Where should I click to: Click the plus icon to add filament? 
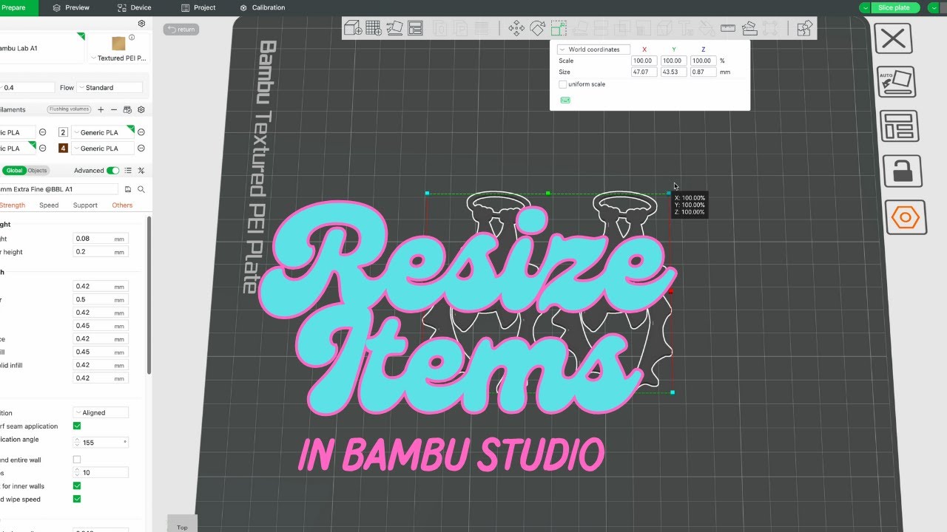[101, 109]
